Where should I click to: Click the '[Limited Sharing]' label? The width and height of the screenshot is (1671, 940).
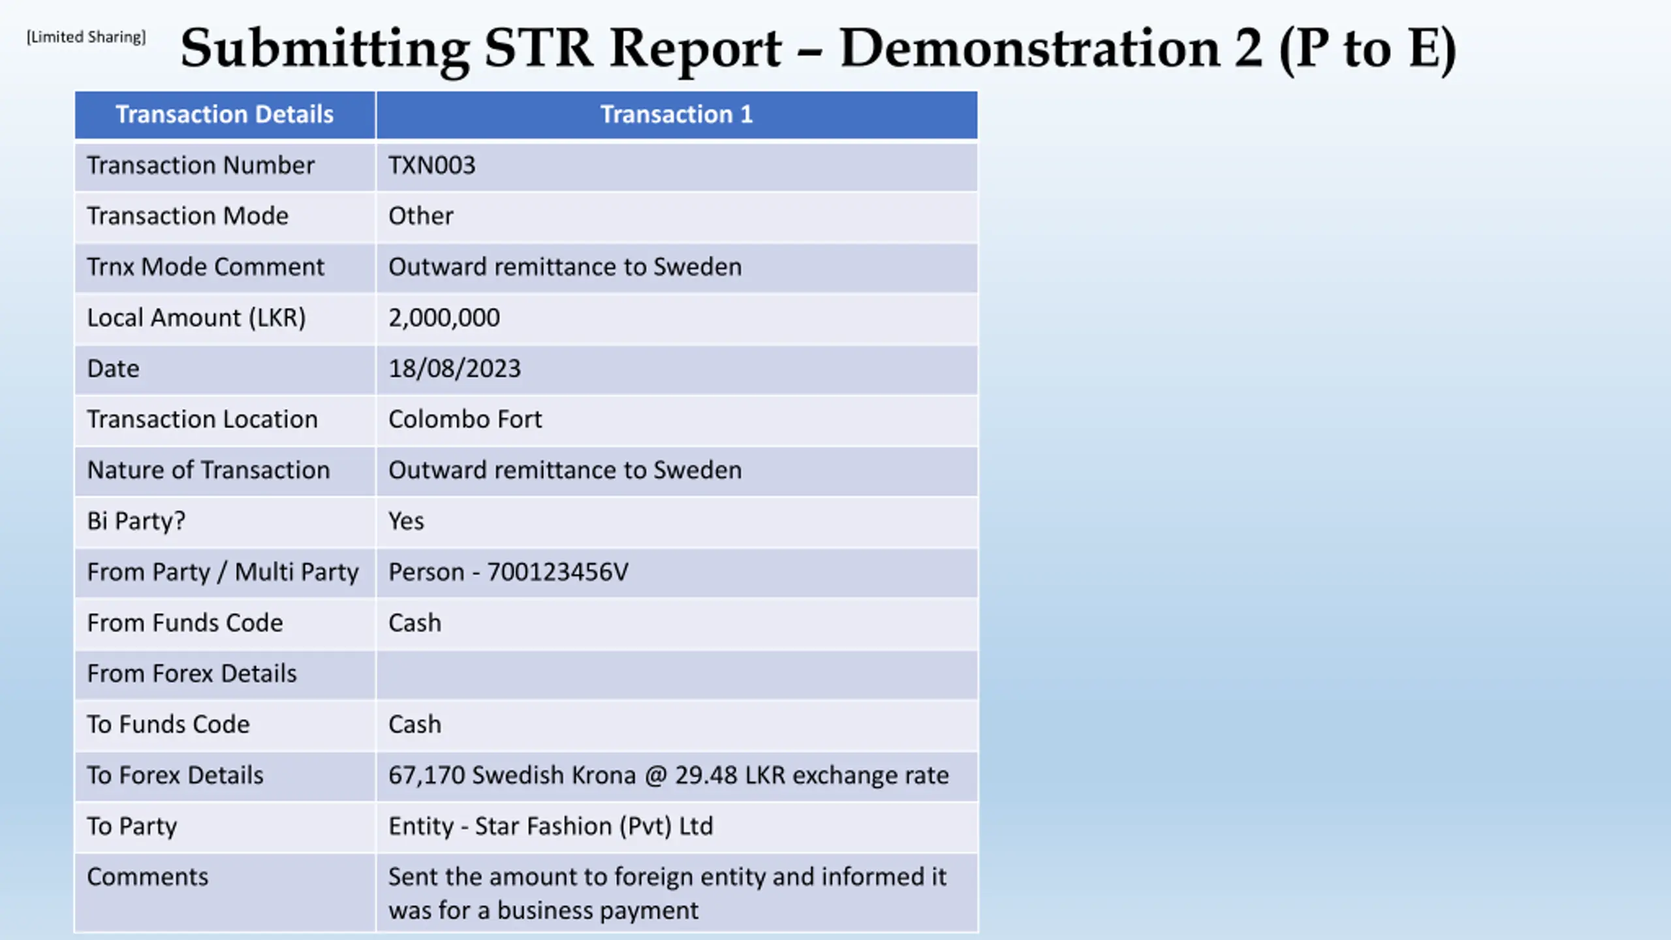[x=86, y=37]
